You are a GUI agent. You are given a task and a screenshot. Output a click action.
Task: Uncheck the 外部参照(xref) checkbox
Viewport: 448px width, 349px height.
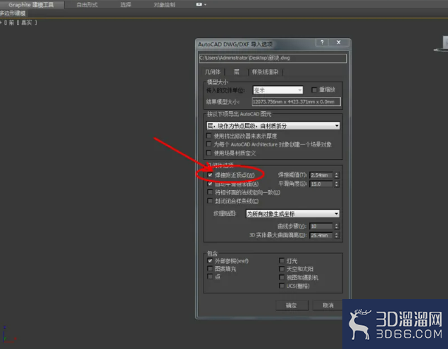point(211,261)
